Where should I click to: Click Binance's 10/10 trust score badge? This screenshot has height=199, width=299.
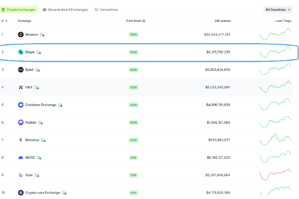(x=133, y=35)
